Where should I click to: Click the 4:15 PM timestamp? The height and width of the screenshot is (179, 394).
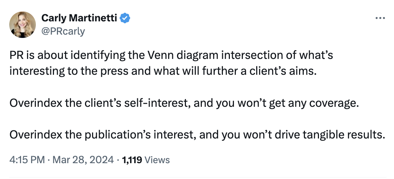27,160
